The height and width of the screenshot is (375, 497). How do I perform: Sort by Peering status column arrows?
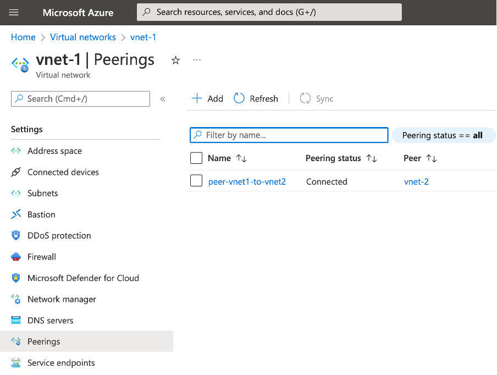coord(372,158)
